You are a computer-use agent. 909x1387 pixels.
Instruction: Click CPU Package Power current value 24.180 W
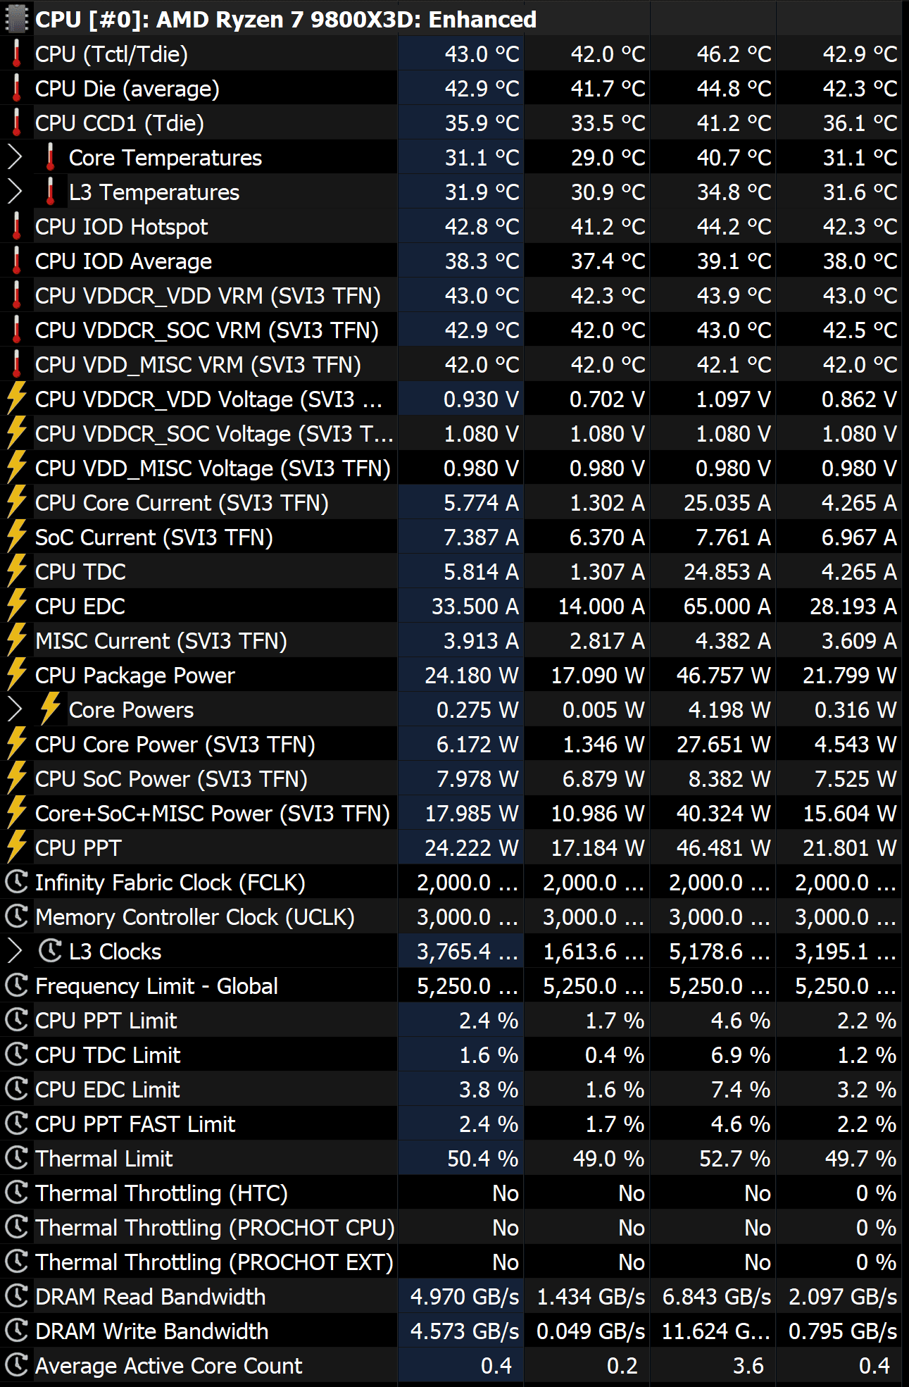[x=470, y=676]
